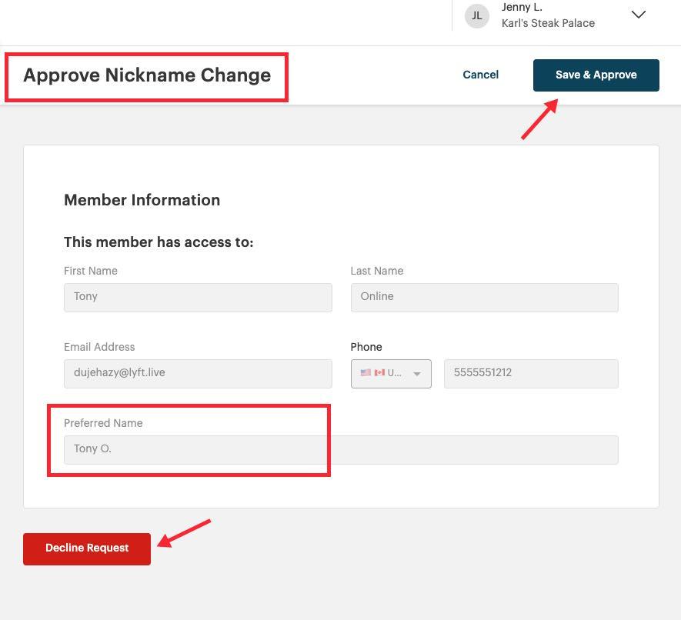Click the Preferred Name field label
This screenshot has height=620, width=681.
point(103,423)
